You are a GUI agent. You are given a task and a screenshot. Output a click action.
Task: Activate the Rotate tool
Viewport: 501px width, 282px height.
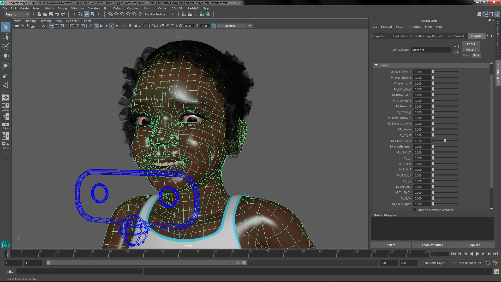coord(6,66)
